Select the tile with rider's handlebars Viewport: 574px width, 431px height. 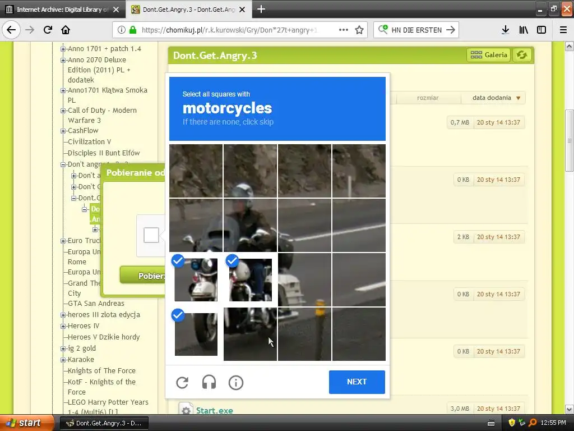pyautogui.click(x=250, y=226)
